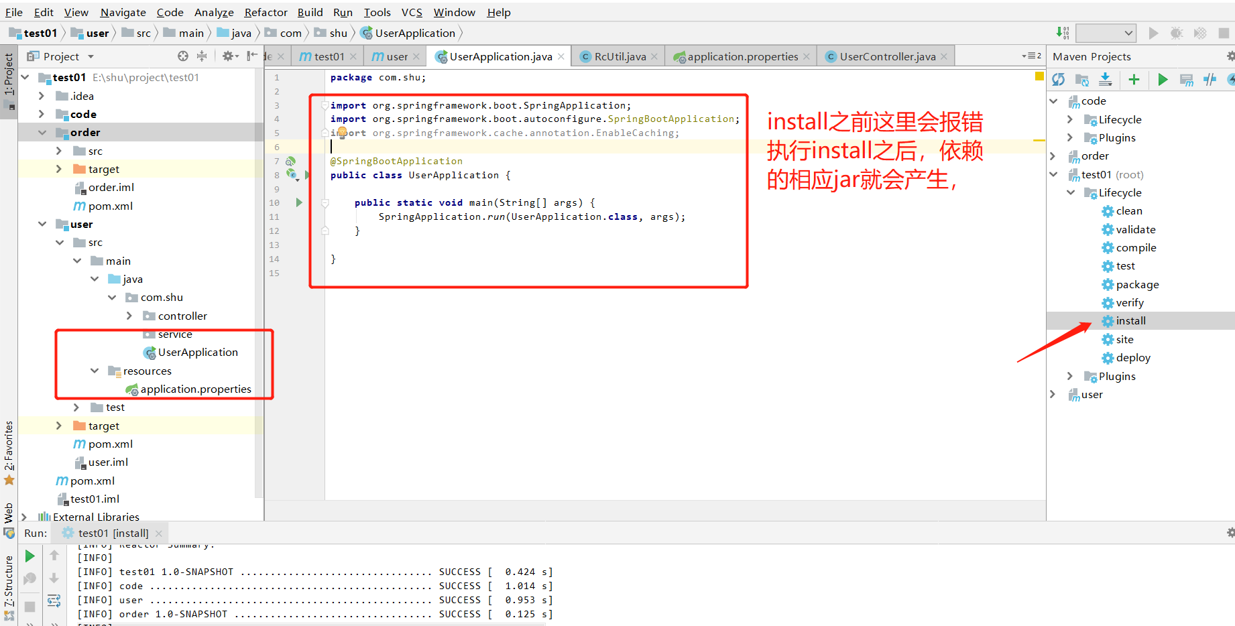Open the Build menu

[x=310, y=12]
